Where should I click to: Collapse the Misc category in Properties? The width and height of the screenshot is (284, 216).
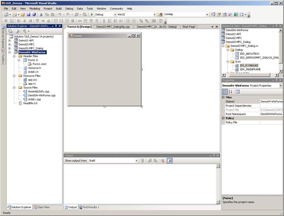pos(224,97)
